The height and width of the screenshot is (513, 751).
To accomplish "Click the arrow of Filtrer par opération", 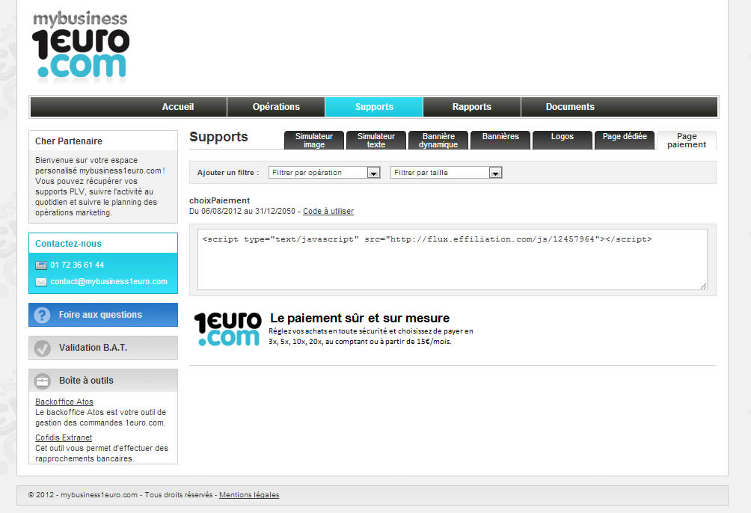I will coord(373,173).
